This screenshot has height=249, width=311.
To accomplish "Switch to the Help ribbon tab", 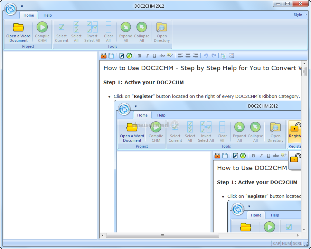I will (x=48, y=15).
